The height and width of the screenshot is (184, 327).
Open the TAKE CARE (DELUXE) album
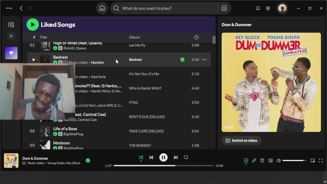pyautogui.click(x=146, y=131)
